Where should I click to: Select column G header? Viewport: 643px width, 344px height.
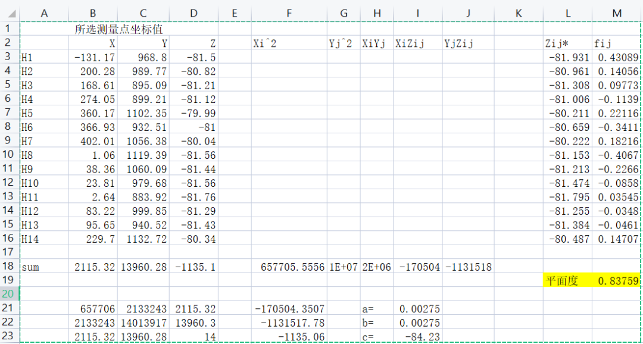tap(343, 13)
